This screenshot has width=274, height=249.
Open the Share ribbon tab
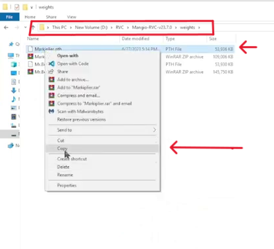coord(51,17)
